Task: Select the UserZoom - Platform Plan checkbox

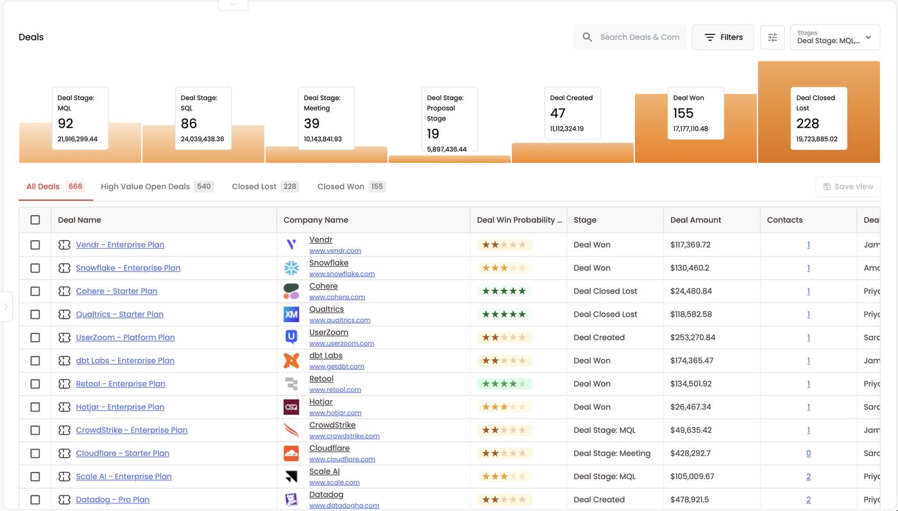Action: [35, 337]
